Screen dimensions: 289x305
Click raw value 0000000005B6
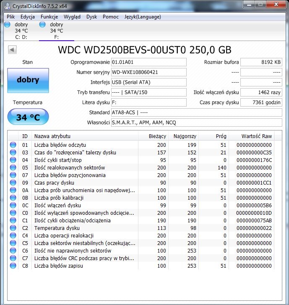click(x=254, y=205)
